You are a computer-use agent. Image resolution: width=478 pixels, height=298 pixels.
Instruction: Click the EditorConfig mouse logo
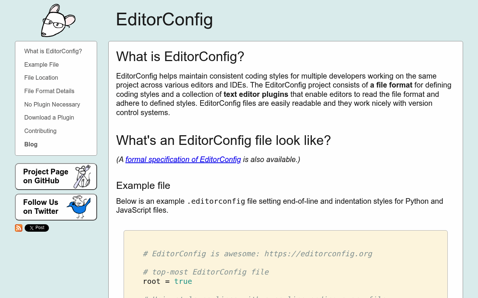click(x=58, y=20)
